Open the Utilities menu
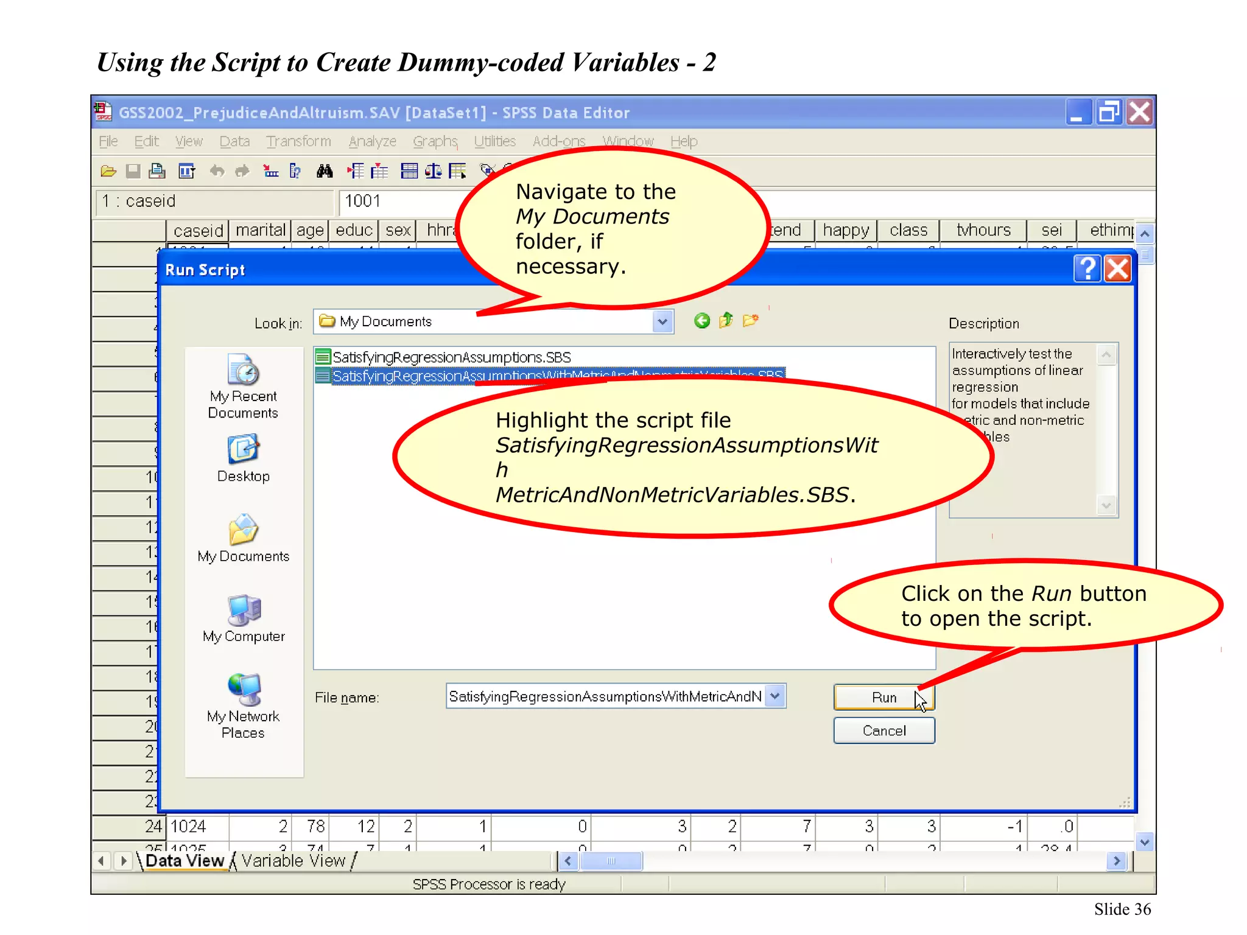This screenshot has height=935, width=1247. [x=495, y=141]
